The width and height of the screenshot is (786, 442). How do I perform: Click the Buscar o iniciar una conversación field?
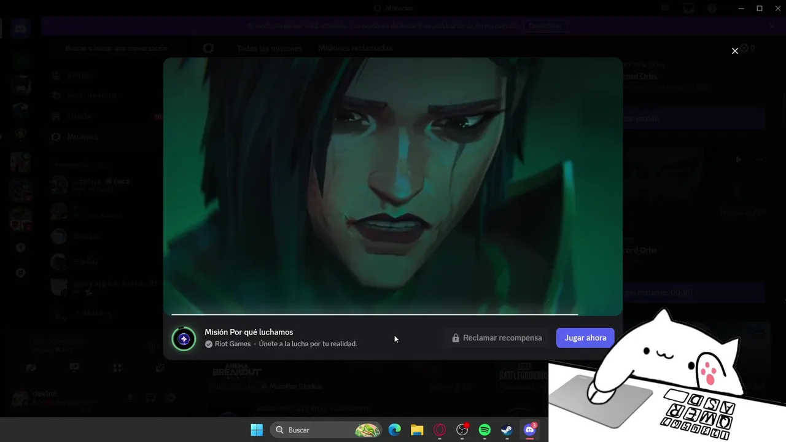(117, 48)
